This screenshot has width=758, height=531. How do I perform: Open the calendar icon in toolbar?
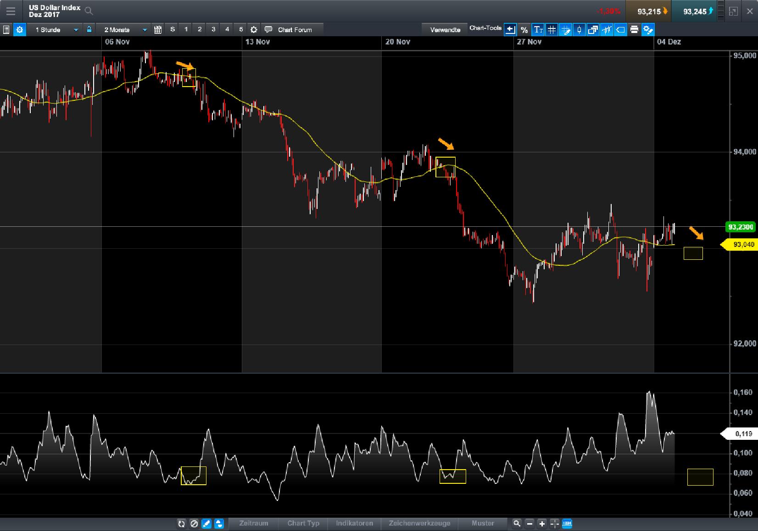tap(157, 29)
